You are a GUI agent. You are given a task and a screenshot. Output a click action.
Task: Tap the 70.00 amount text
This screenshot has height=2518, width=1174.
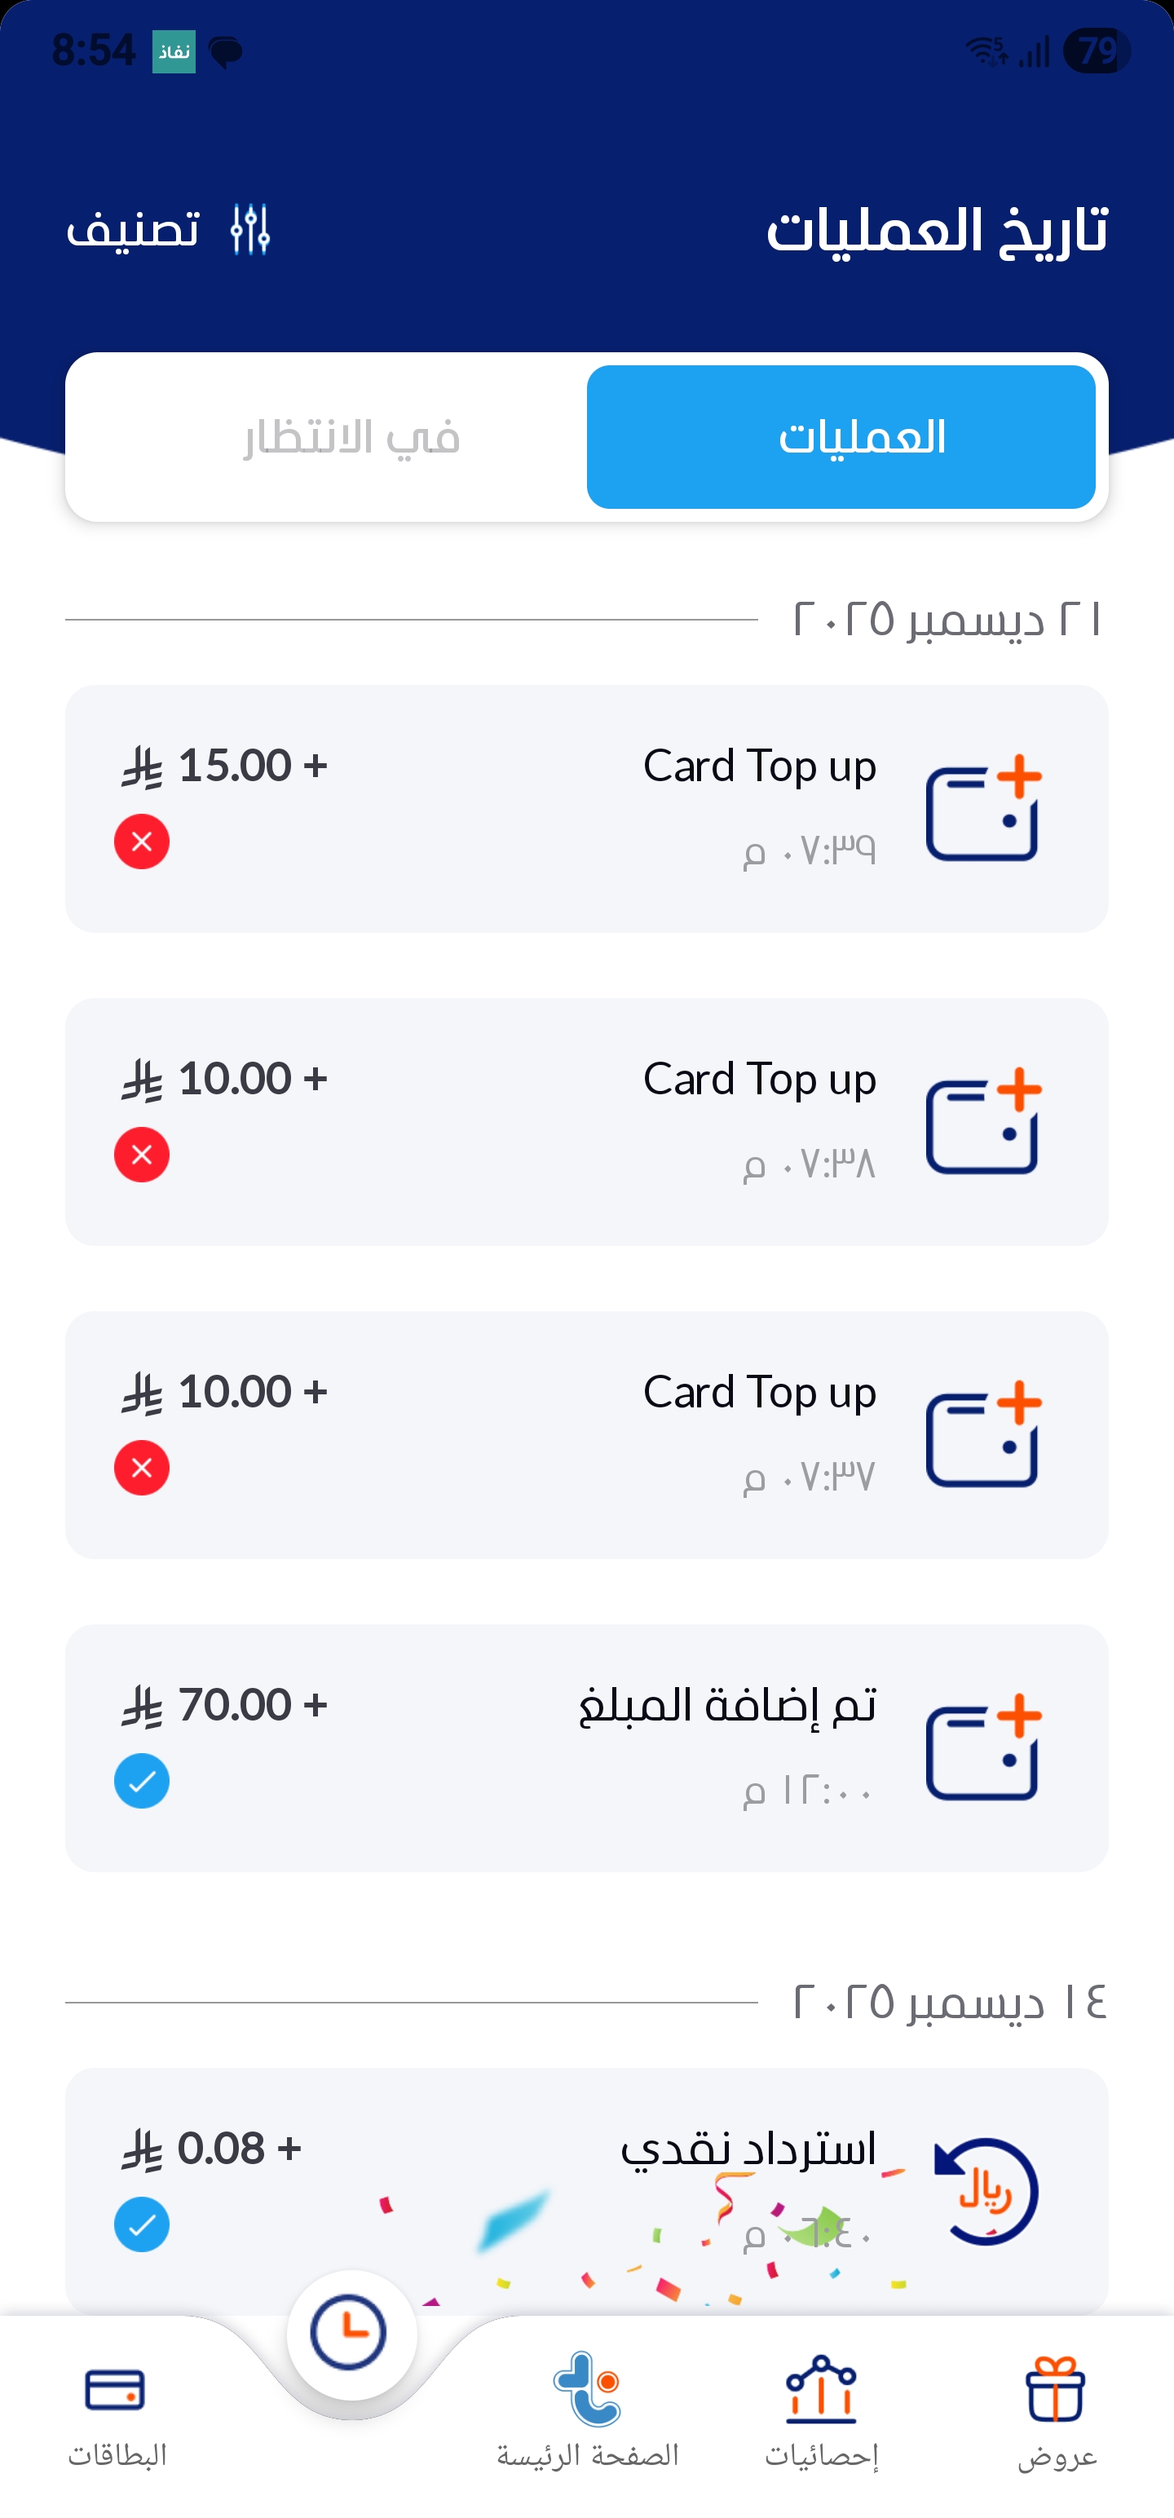click(235, 1705)
